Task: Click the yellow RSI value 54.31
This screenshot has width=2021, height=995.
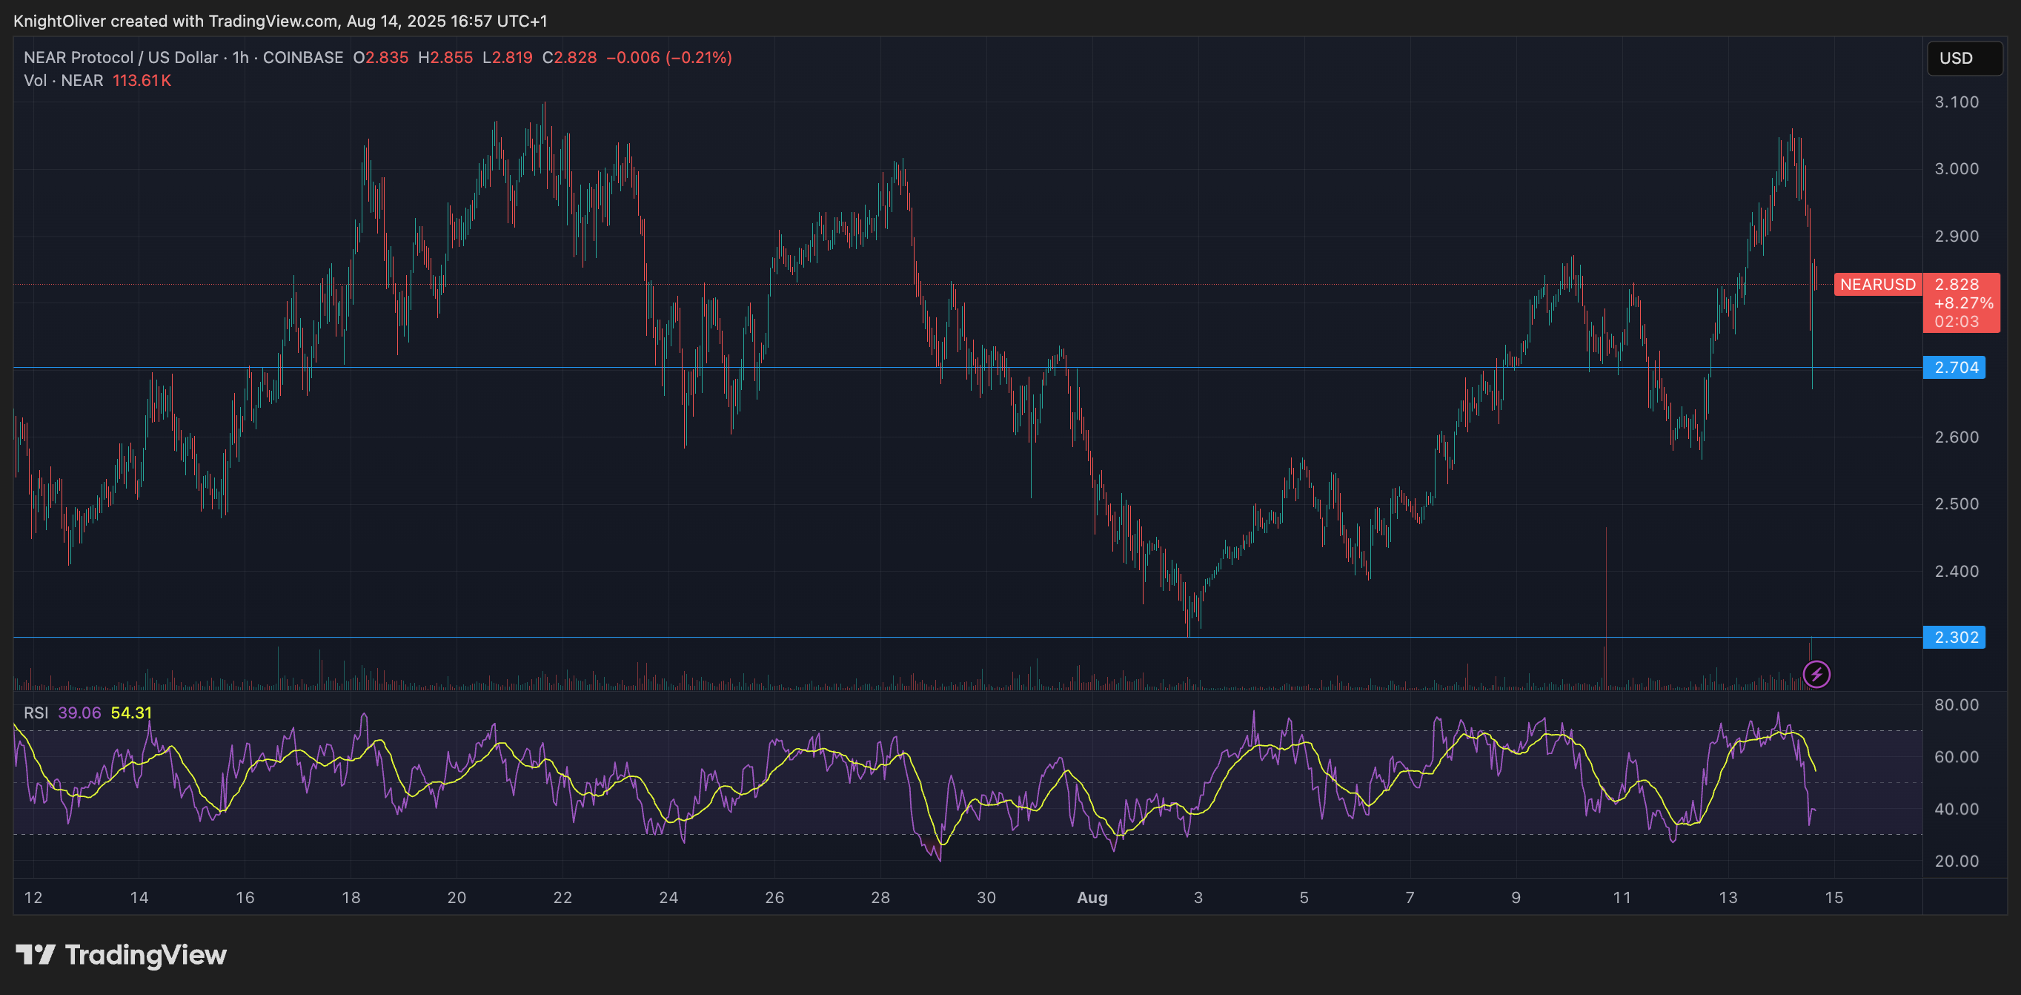Action: (x=131, y=713)
